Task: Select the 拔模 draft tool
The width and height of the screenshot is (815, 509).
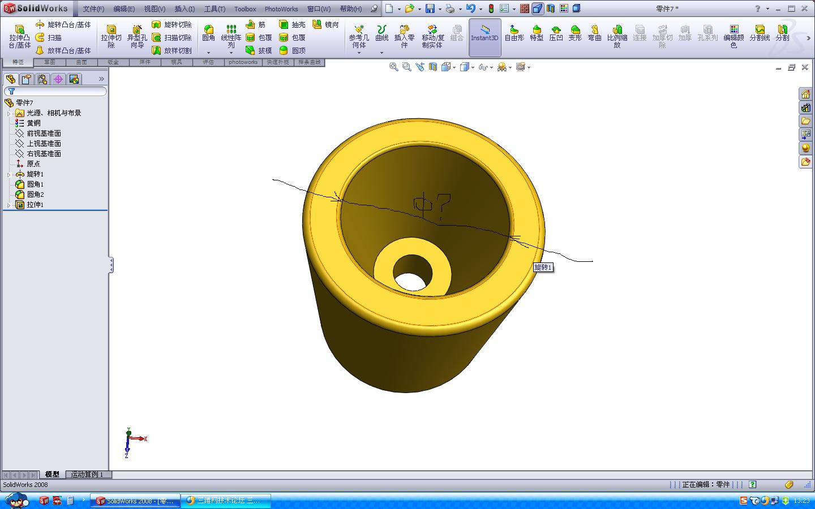Action: (x=259, y=50)
